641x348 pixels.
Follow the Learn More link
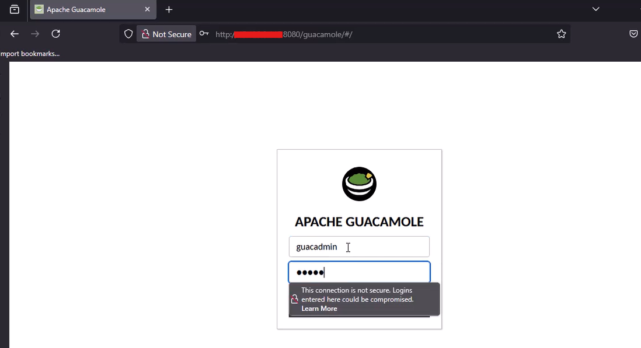click(319, 308)
